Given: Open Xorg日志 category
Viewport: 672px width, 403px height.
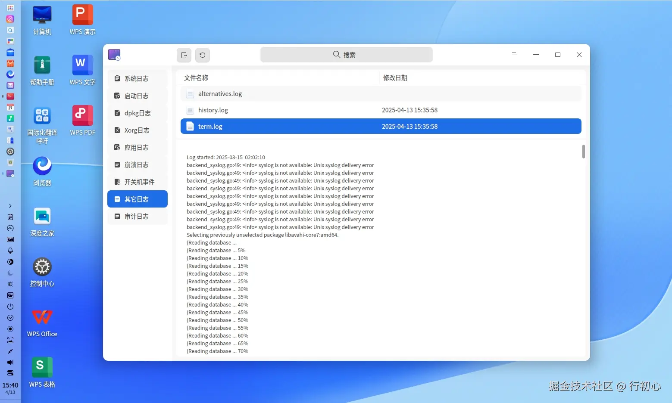Looking at the screenshot, I should 138,130.
